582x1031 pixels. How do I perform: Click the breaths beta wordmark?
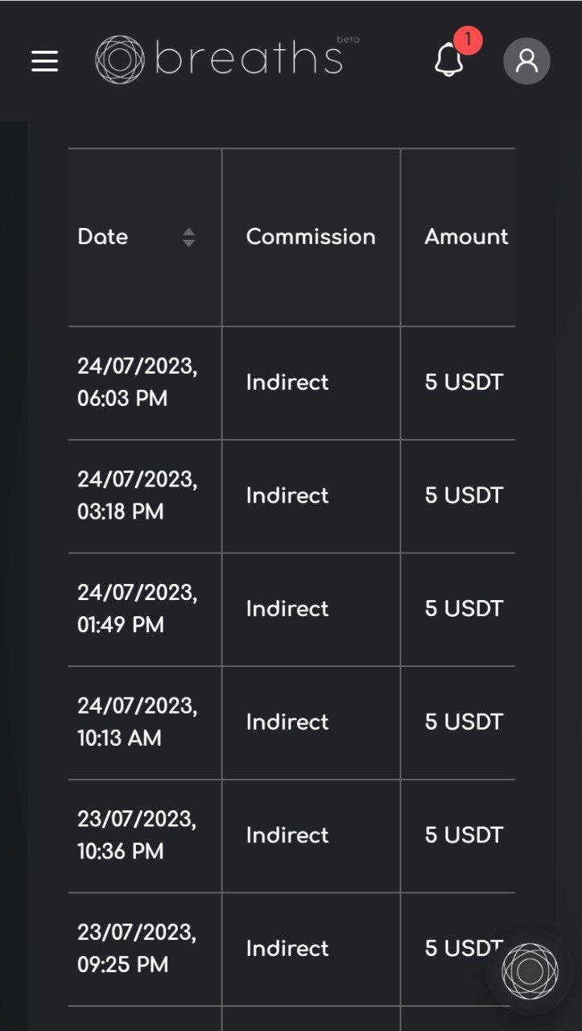[250, 58]
